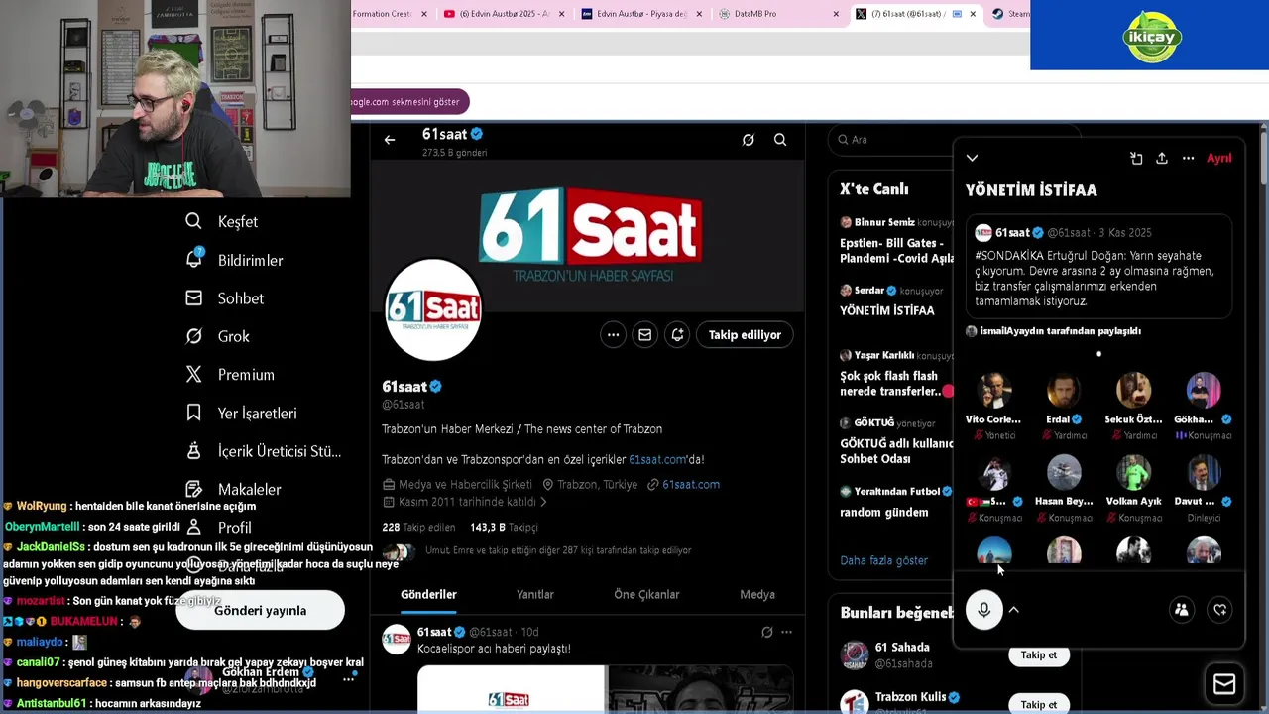Click google.com sekmesini göster button

(409, 102)
